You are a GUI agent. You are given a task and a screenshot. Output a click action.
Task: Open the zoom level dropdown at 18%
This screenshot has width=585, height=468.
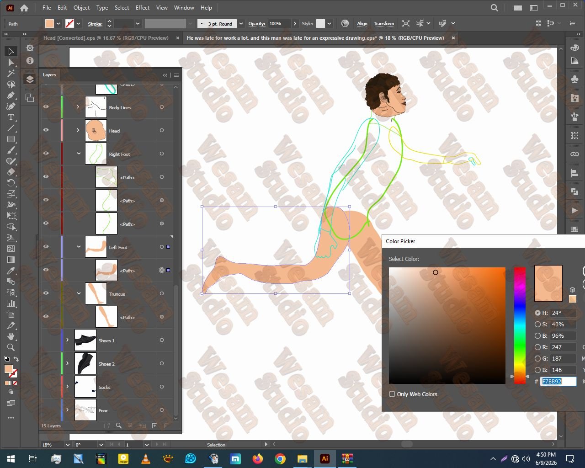[68, 445]
